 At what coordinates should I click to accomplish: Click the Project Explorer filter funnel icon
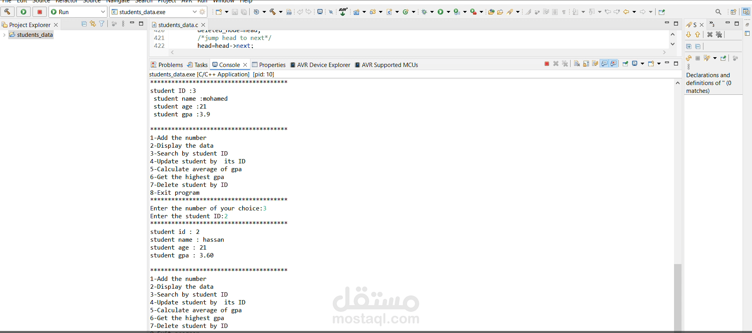[x=102, y=24]
